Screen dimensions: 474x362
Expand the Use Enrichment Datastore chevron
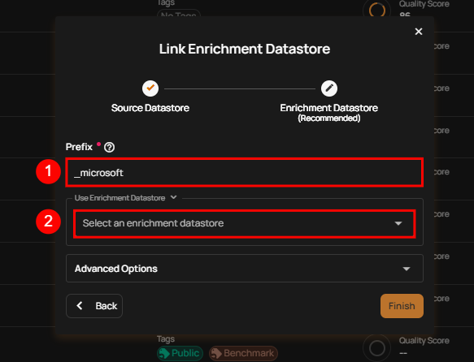pyautogui.click(x=173, y=197)
